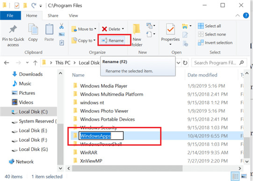Click the Cut scissors icon

pos(61,26)
